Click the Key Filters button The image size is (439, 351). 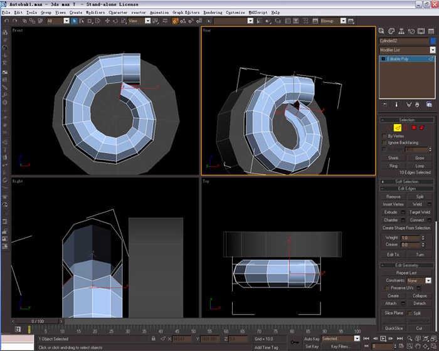(x=341, y=347)
